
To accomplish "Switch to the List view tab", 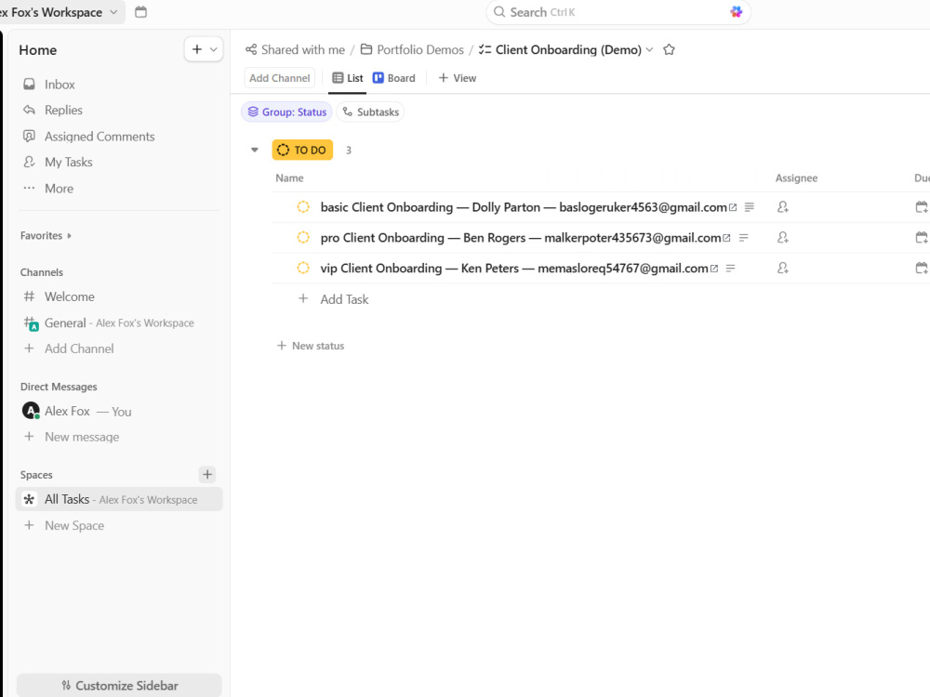I will point(348,78).
